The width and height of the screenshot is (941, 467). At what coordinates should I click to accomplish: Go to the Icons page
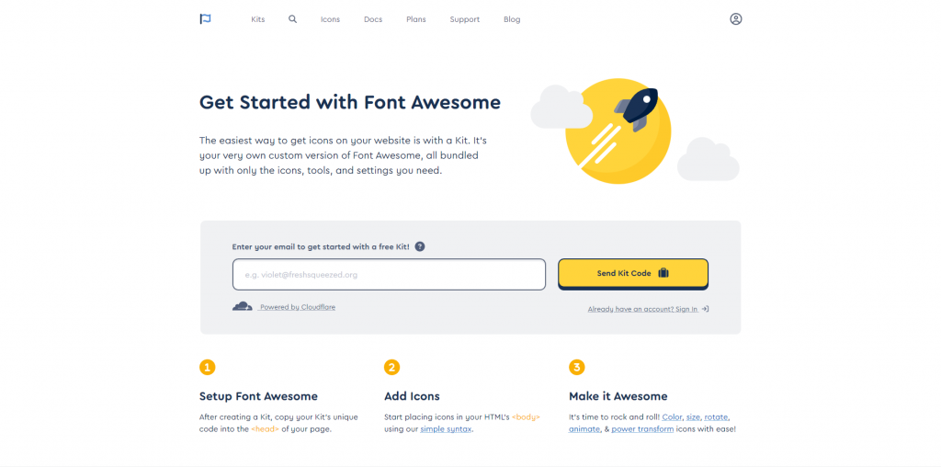click(330, 19)
